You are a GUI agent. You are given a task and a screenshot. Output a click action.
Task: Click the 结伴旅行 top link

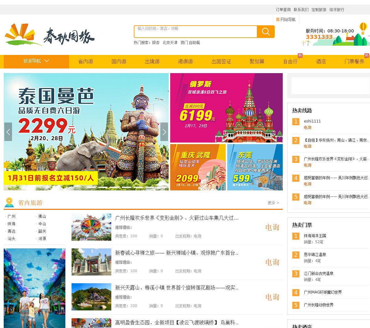[337, 10]
